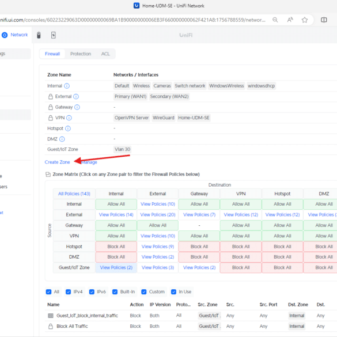The width and height of the screenshot is (337, 337).
Task: Select the Block All Traffic policy row
Action: pos(191,326)
